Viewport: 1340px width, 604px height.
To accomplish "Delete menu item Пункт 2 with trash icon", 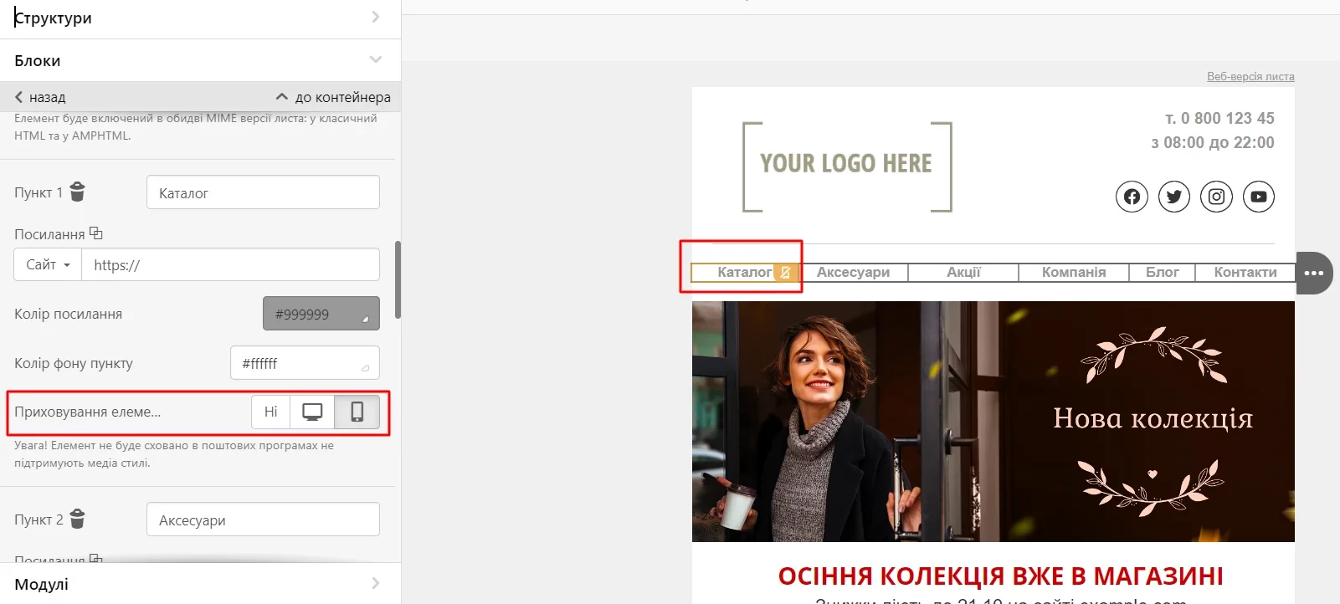I will tap(77, 519).
